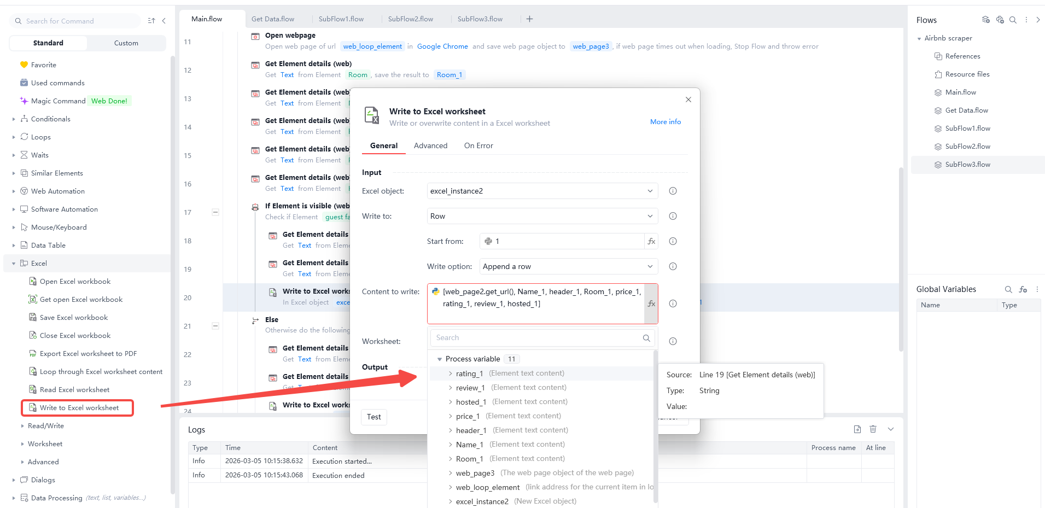
Task: Switch to the Advanced tab in the dialog
Action: [x=430, y=145]
